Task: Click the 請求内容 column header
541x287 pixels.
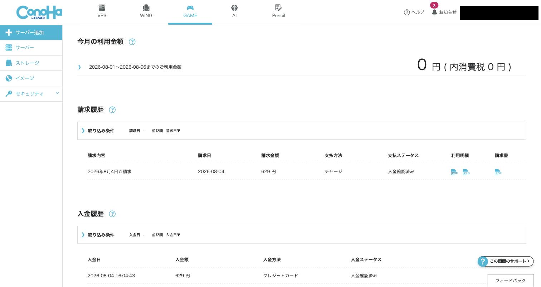Action: click(x=97, y=156)
